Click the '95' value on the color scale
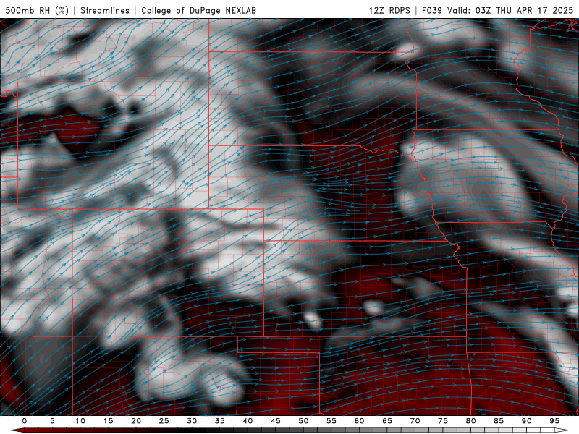 click(554, 421)
